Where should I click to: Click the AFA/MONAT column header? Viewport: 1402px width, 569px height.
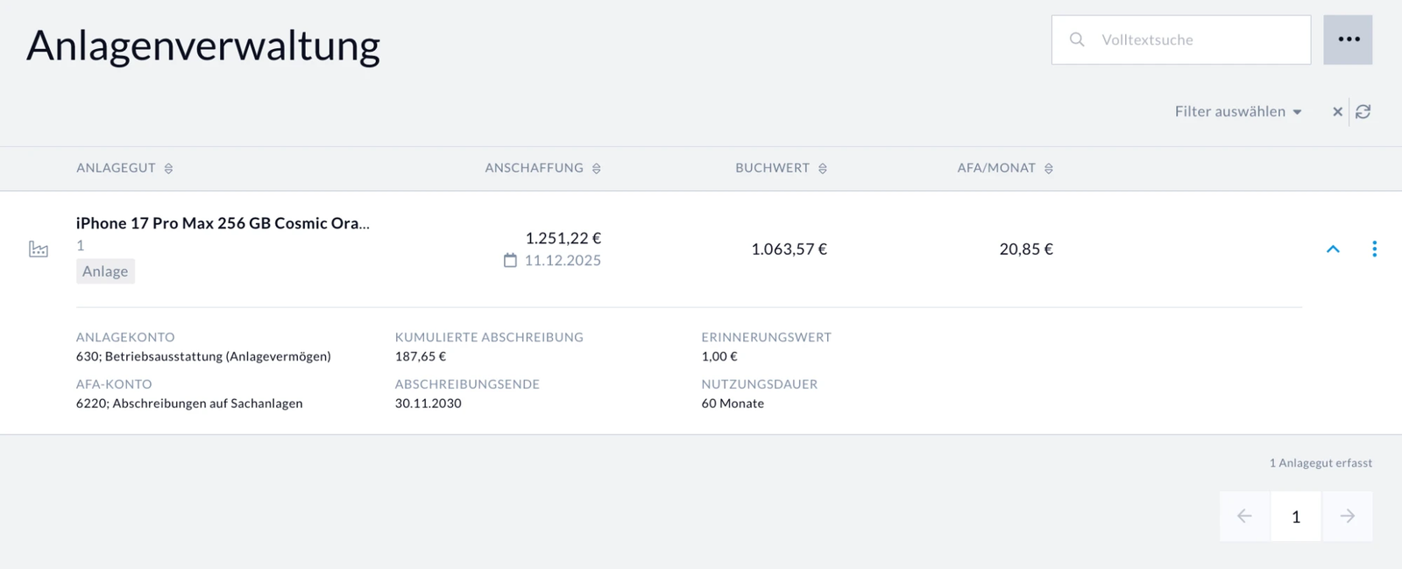[996, 168]
